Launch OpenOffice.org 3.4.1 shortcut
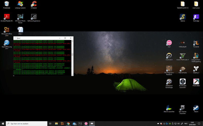Image resolution: width=203 pixels, height=126 pixels. click(x=7, y=45)
